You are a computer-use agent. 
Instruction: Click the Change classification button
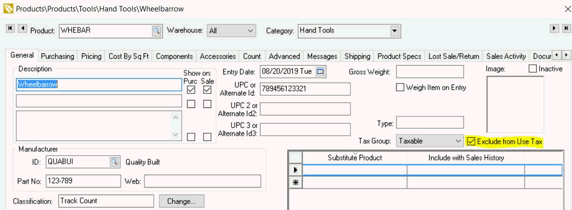coord(181,201)
